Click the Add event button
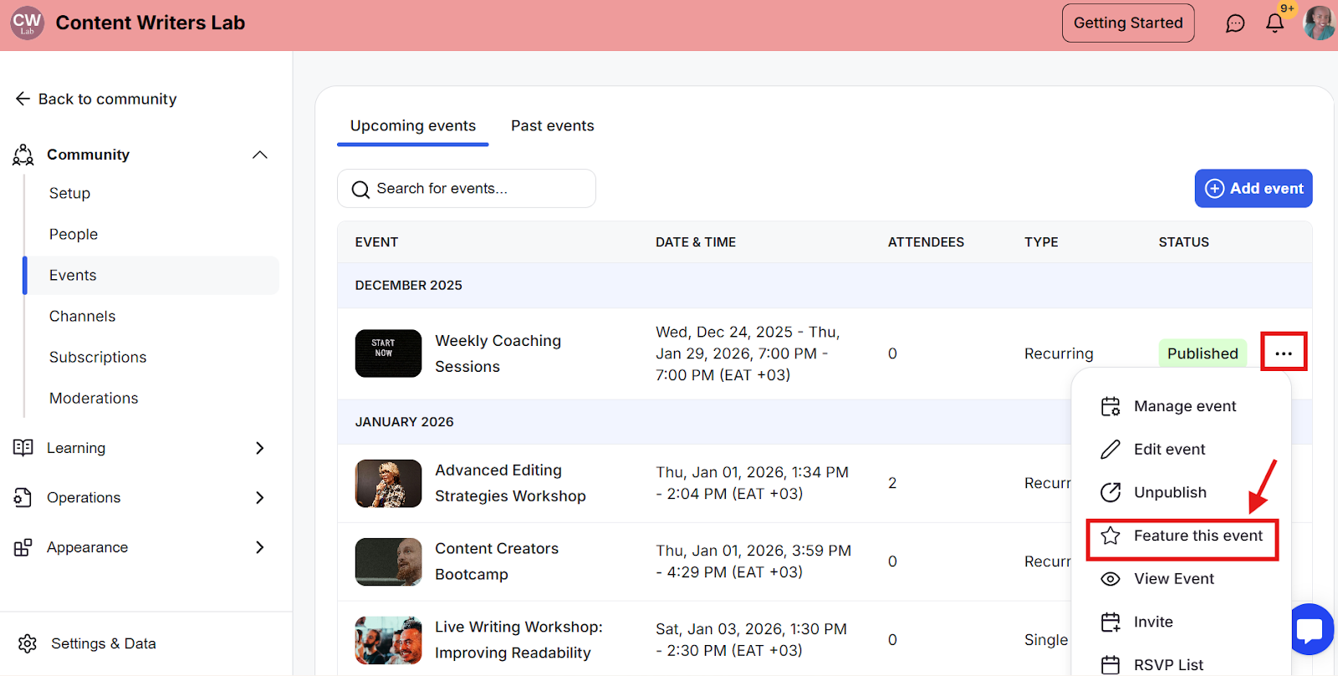The width and height of the screenshot is (1338, 676). coord(1253,189)
